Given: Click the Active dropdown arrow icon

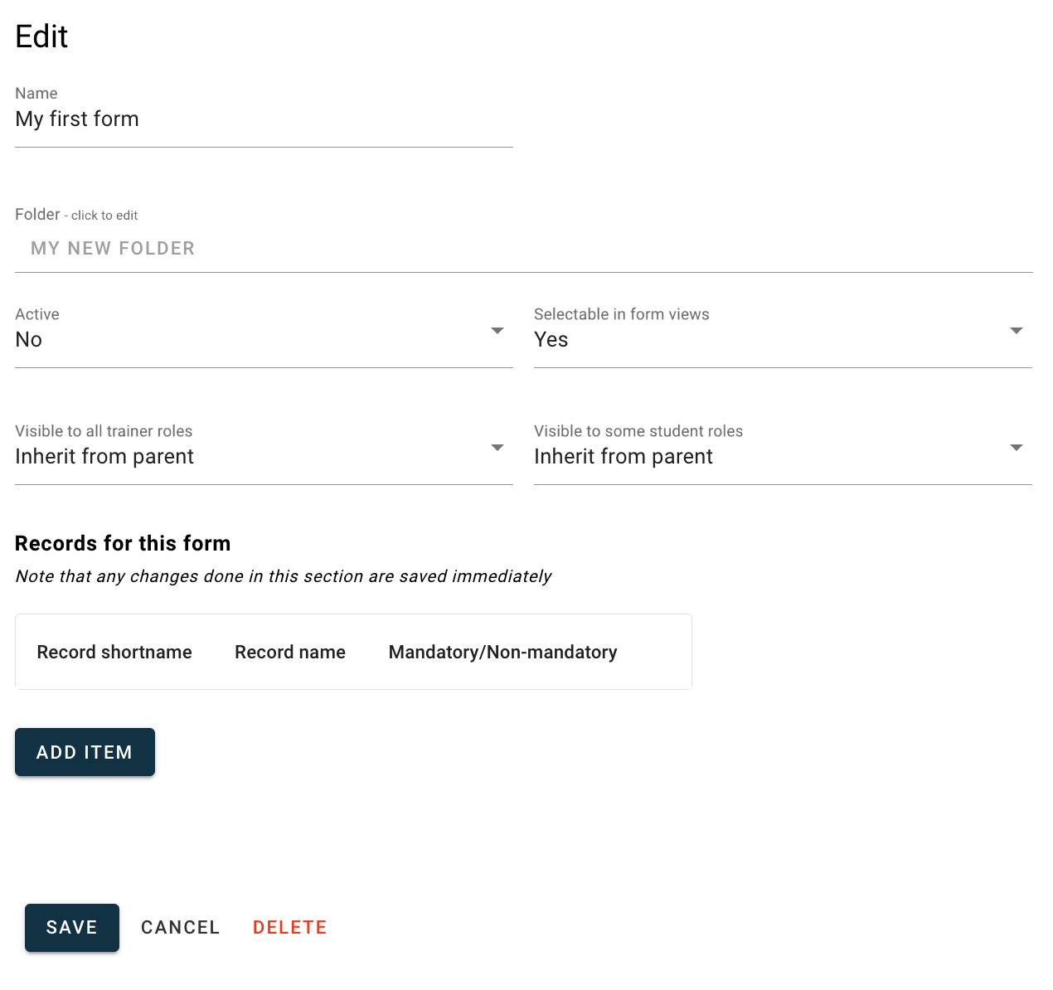Looking at the screenshot, I should 497,331.
